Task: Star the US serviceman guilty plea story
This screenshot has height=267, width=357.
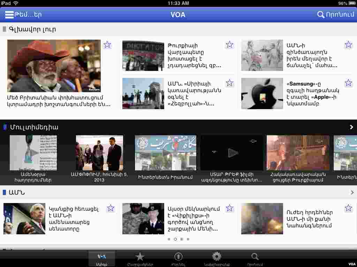Action: click(348, 45)
